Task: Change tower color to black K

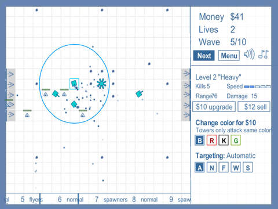Action: point(224,140)
